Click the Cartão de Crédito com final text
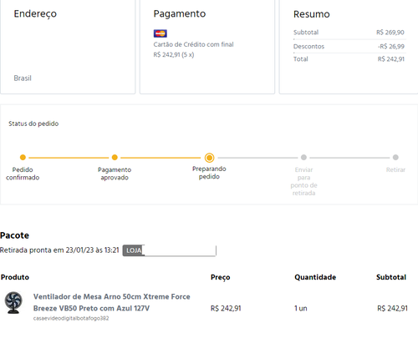 [193, 44]
